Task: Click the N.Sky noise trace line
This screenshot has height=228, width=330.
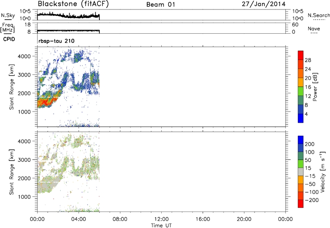Action: point(68,15)
